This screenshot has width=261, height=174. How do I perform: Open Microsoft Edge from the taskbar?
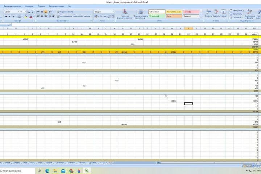(47, 171)
